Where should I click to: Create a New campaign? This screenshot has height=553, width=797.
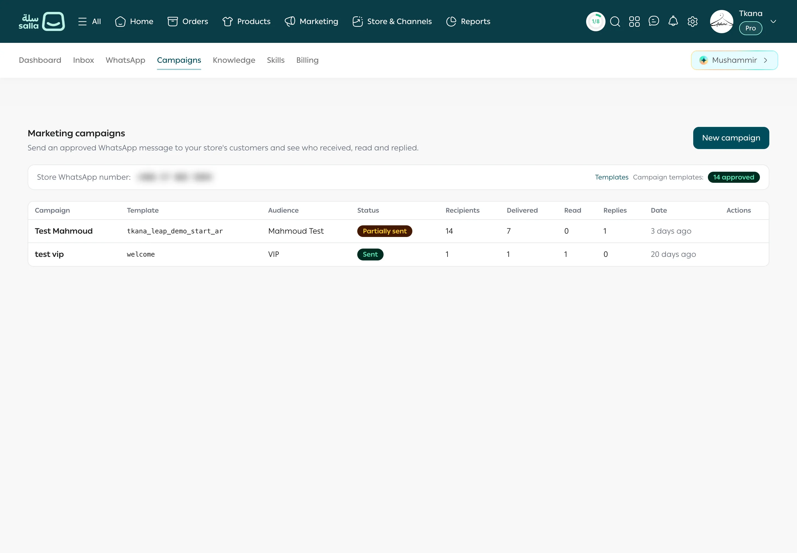coord(731,138)
